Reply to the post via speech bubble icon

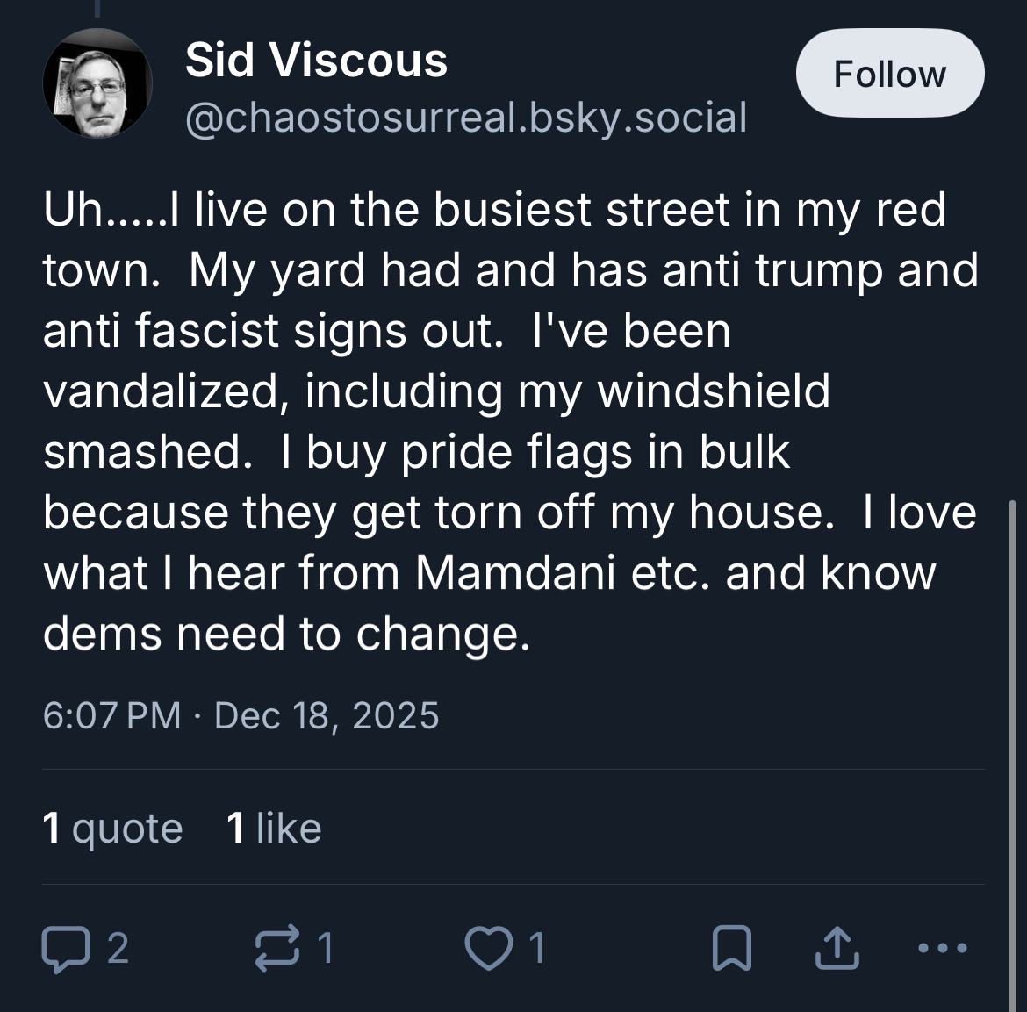coord(61,948)
